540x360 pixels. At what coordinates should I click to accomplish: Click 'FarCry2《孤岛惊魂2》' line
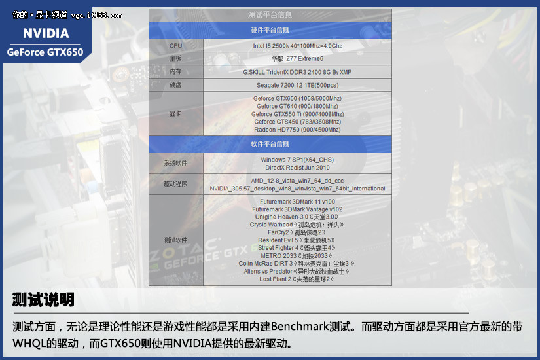coord(297,232)
